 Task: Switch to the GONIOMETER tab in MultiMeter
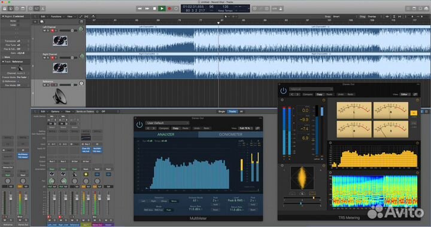230,134
